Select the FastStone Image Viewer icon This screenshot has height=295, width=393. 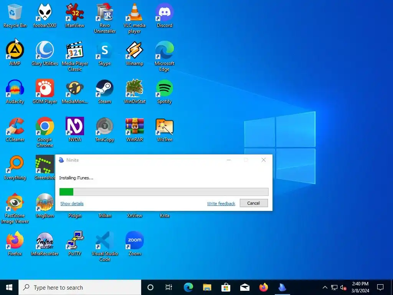[x=15, y=209]
